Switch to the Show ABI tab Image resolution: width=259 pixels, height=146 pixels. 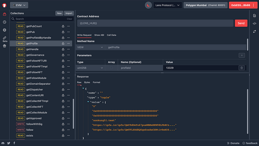[x=99, y=35]
